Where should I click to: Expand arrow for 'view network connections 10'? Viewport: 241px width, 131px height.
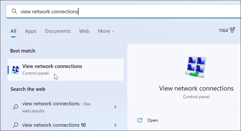pyautogui.click(x=115, y=125)
